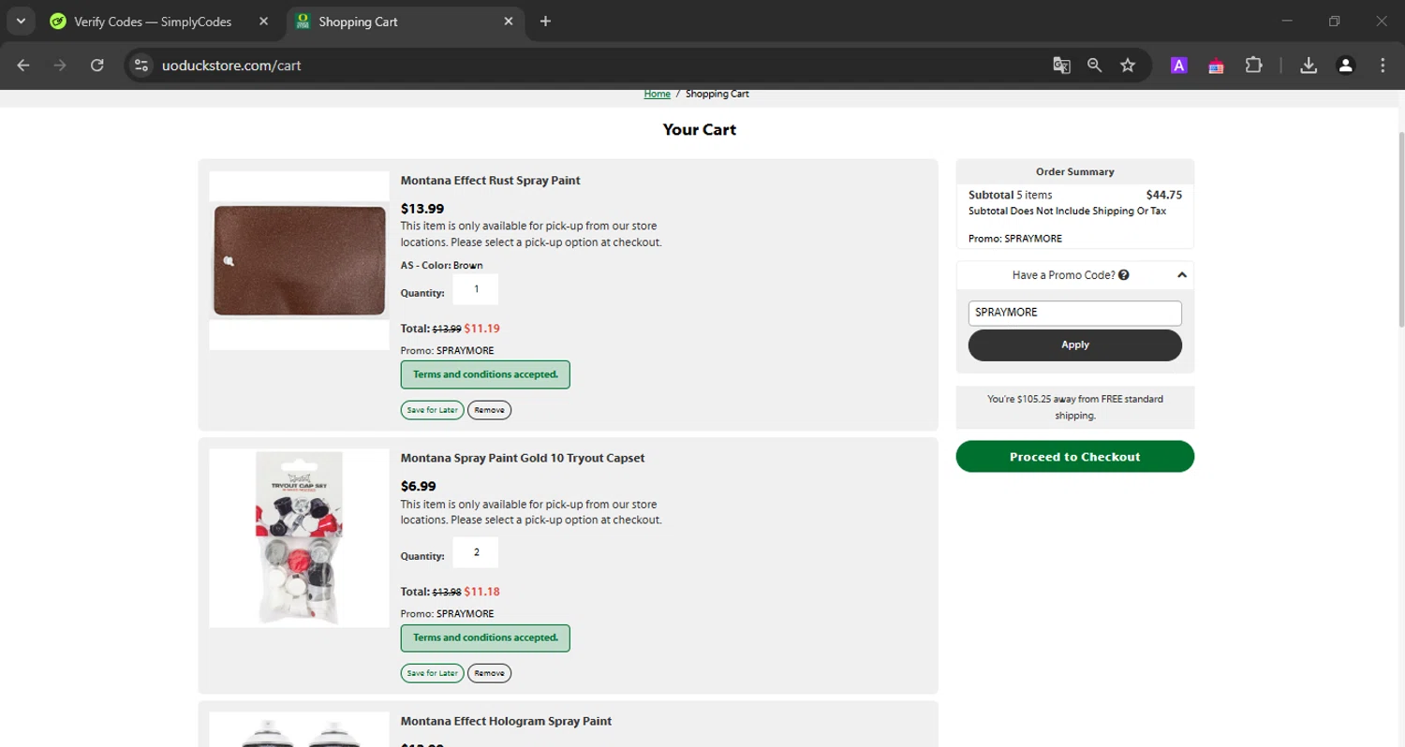The height and width of the screenshot is (747, 1405).
Task: Proceed to Checkout
Action: coord(1074,457)
